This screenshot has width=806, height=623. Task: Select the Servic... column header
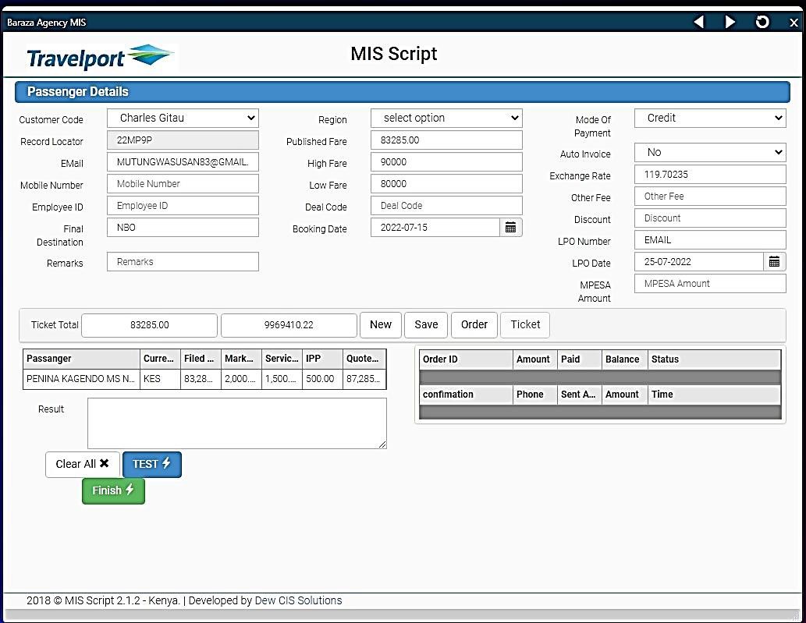pyautogui.click(x=282, y=359)
